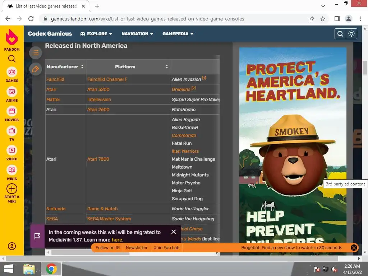The width and height of the screenshot is (368, 276).
Task: Open a new browser tab
Action: [x=97, y=6]
